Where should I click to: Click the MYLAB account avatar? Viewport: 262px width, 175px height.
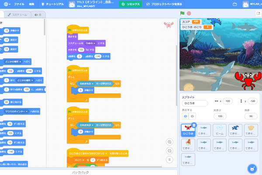point(245,4)
